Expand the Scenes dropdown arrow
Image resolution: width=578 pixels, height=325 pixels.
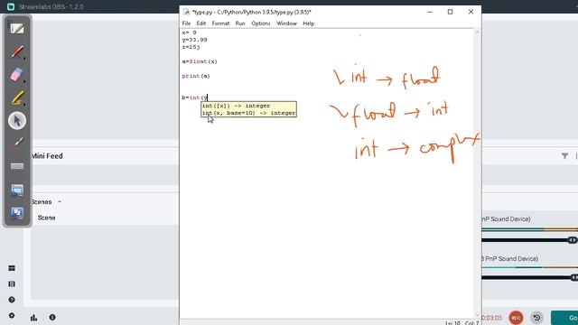coord(60,202)
